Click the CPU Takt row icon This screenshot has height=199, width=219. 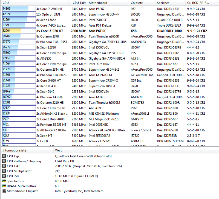pos(4,166)
